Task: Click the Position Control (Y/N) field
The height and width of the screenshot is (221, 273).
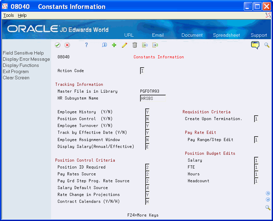Action: [147, 119]
